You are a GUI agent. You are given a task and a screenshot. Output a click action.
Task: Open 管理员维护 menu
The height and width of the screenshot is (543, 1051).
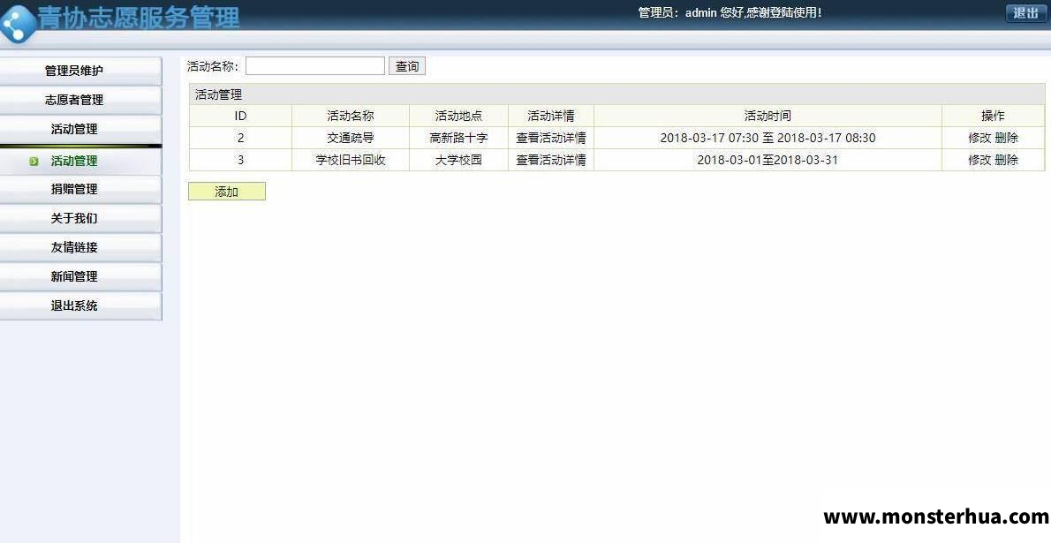coord(80,71)
